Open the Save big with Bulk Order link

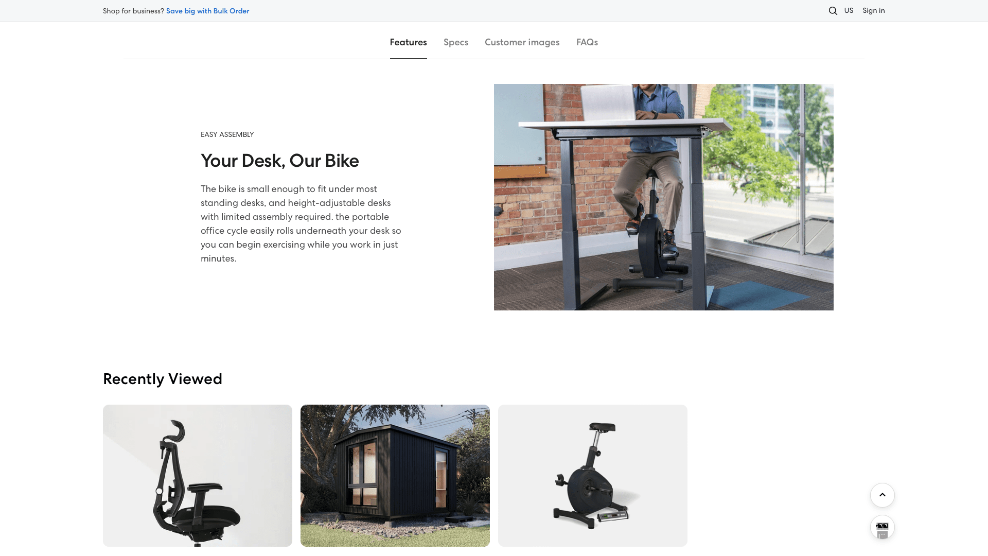coord(207,11)
